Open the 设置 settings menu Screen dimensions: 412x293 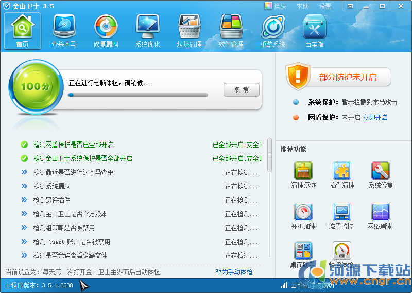tap(325, 6)
